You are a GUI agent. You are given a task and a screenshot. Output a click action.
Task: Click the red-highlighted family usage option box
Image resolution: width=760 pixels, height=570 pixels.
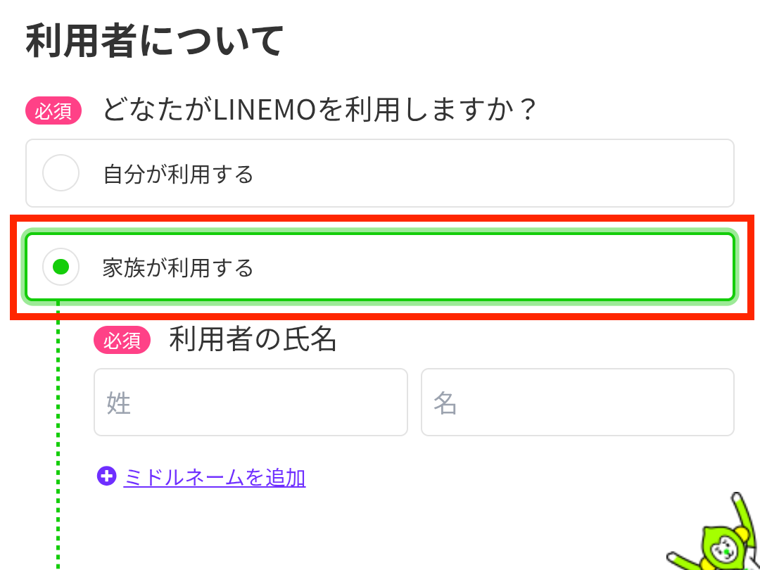tap(380, 267)
